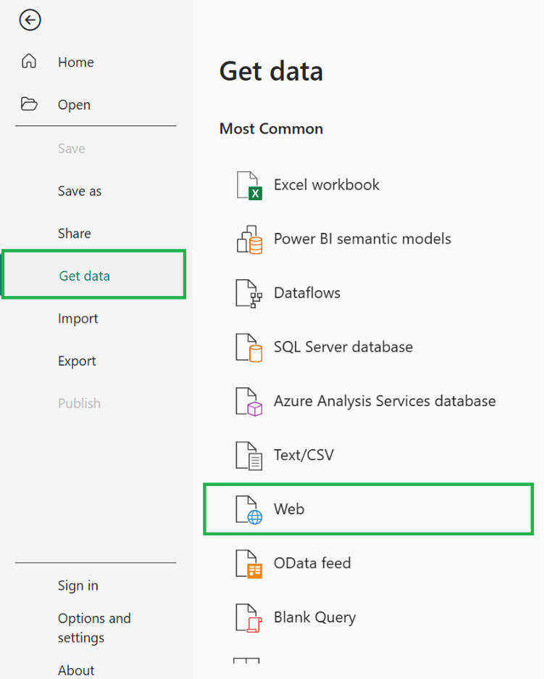Click the Most Common section heading
The height and width of the screenshot is (679, 550).
click(271, 128)
